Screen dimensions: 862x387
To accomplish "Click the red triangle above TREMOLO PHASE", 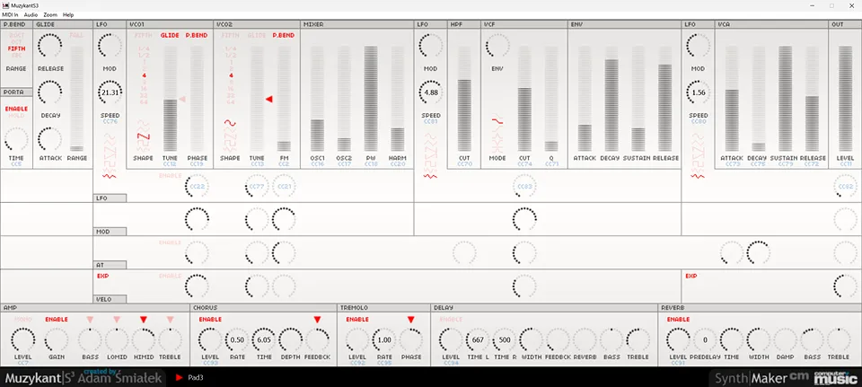I will coord(411,320).
